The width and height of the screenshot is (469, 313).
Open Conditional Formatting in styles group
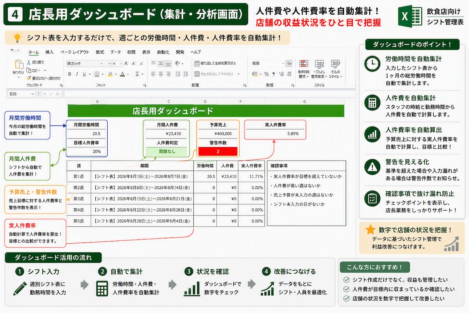point(303,69)
